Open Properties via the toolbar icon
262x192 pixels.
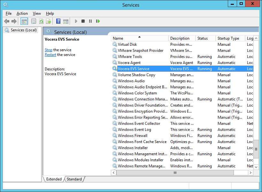click(34, 21)
